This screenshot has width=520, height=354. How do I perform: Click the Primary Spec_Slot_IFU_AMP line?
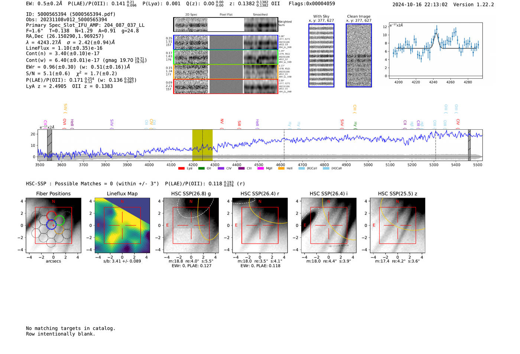point(85,25)
